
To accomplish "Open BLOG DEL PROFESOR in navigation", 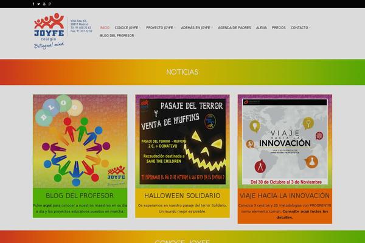I will [117, 36].
